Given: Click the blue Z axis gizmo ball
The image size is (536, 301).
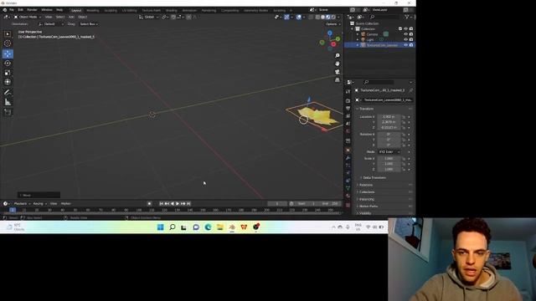Looking at the screenshot, I should pyautogui.click(x=329, y=33).
